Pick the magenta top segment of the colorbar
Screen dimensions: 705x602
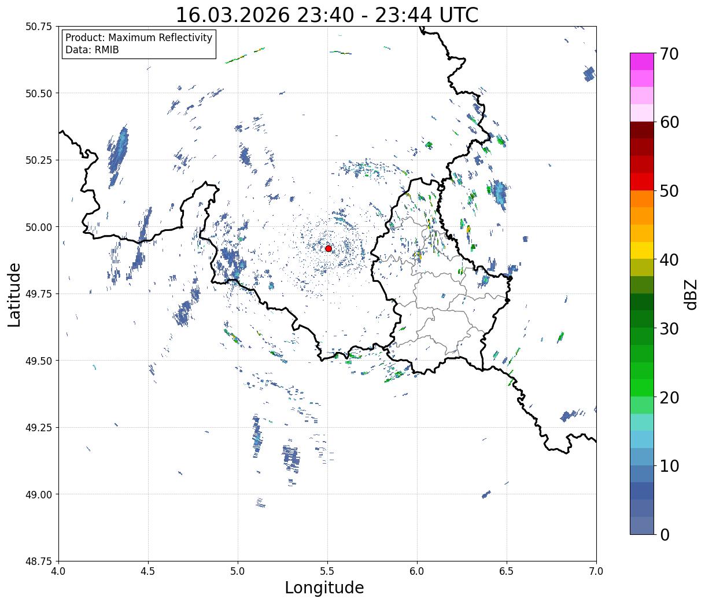tap(641, 61)
